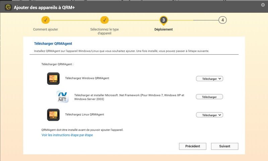Go back with the Précédent button
268x161 pixels.
point(193,146)
